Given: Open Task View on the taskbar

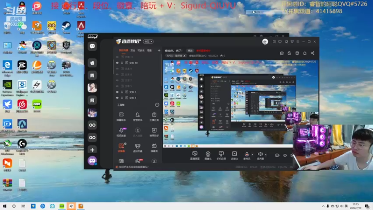Looking at the screenshot, I should point(23,206).
